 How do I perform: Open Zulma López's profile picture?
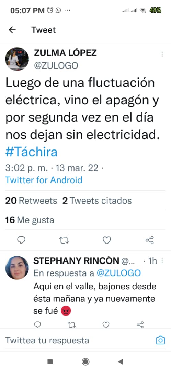[17, 59]
